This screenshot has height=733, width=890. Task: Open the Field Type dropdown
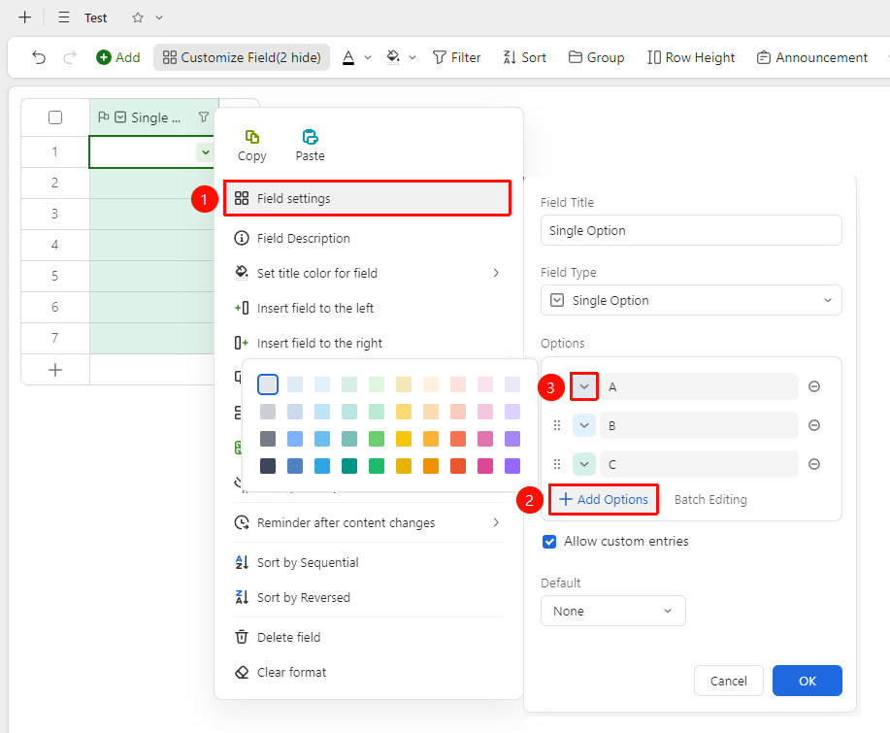click(x=691, y=300)
